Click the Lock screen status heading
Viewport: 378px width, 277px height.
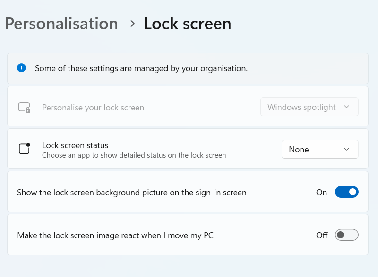coord(75,145)
